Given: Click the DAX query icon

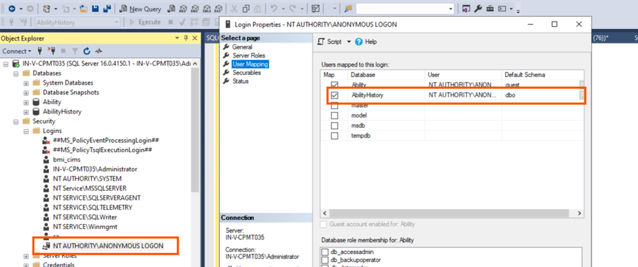Looking at the screenshot, I should tap(219, 9).
